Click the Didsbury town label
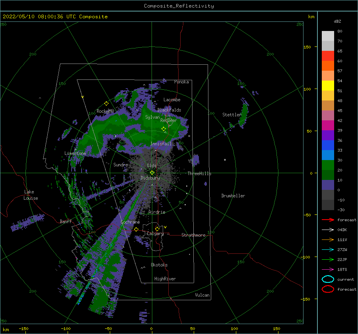This screenshot has height=334, width=358. tap(150, 178)
